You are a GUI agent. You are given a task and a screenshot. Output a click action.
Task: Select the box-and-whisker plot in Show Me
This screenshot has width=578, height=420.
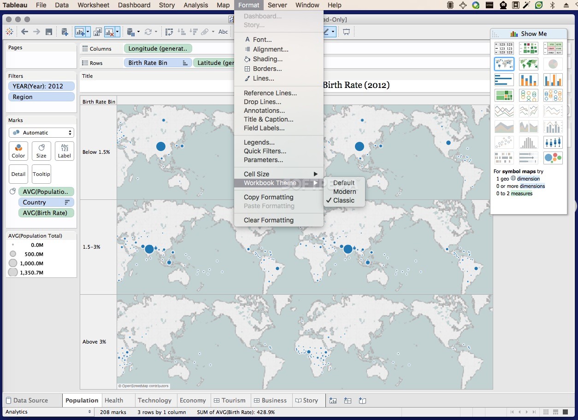553,142
